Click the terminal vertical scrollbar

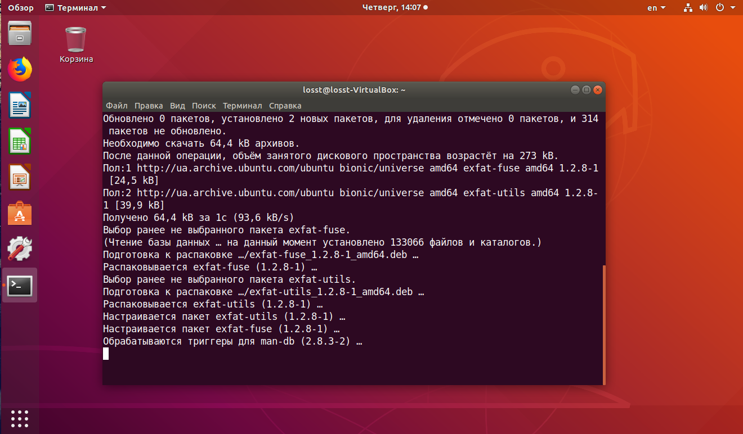tap(604, 325)
